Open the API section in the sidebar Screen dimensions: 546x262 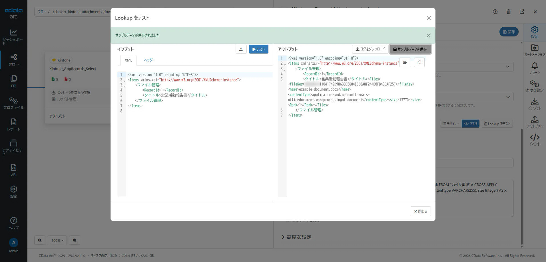click(x=13, y=170)
